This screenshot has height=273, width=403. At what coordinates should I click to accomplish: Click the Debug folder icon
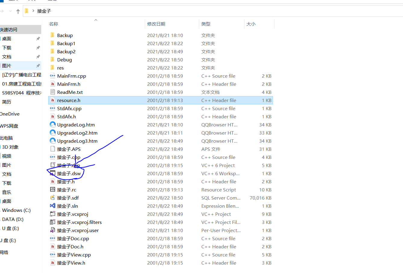pyautogui.click(x=52, y=60)
